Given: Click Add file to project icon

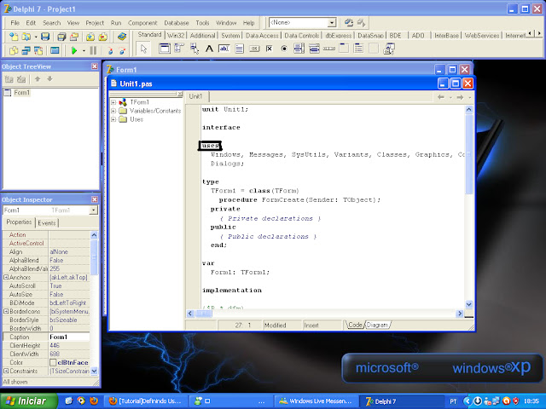Looking at the screenshot, I should point(90,37).
